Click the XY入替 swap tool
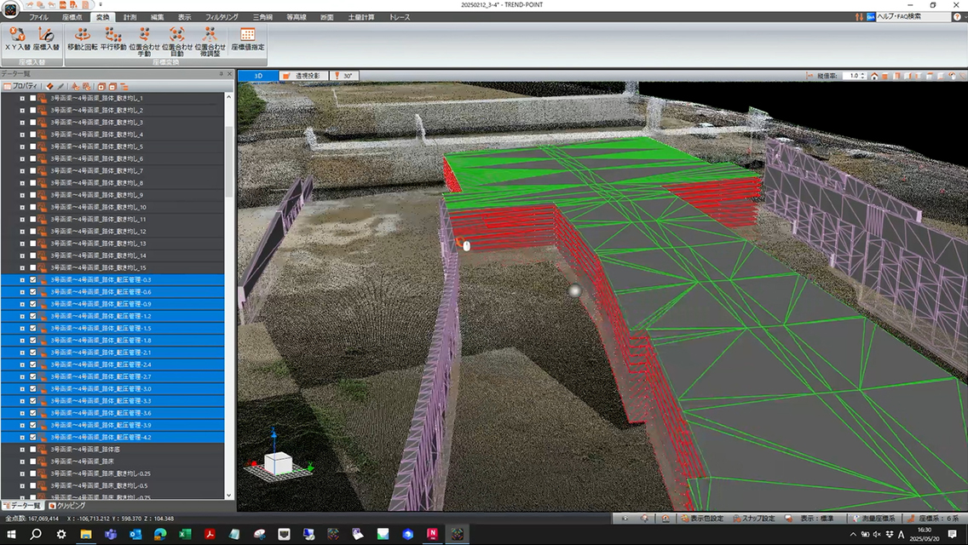 click(x=19, y=39)
